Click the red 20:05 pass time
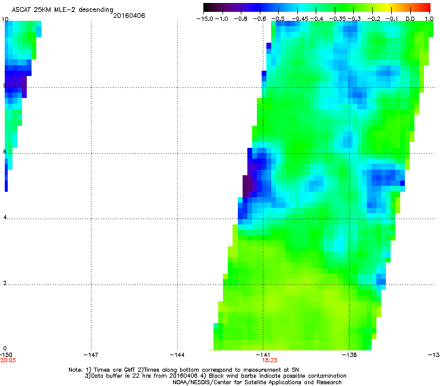The height and width of the screenshot is (386, 440). click(8, 360)
